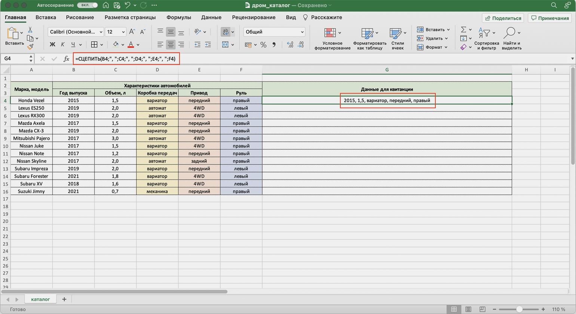576x314 pixels.
Task: Open the Данные ribbon tab
Action: tap(211, 18)
